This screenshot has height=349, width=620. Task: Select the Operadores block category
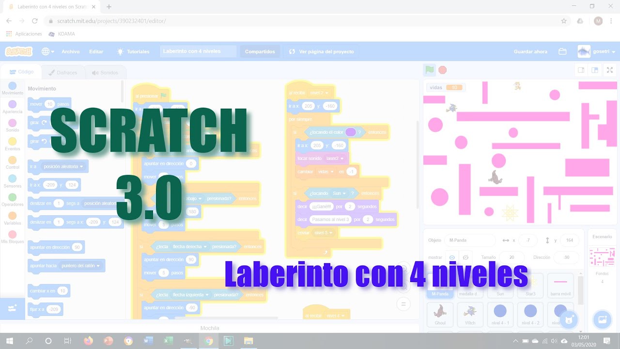click(x=12, y=200)
